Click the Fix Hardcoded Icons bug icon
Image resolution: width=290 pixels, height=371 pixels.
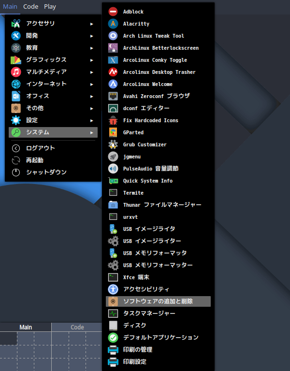pyautogui.click(x=113, y=120)
